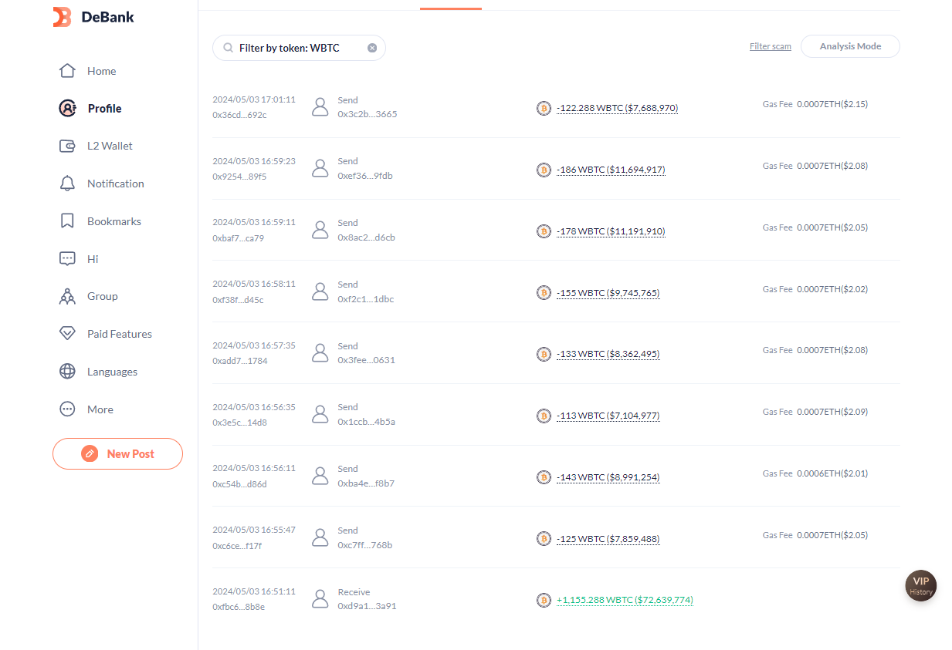Open transaction hash 0xc54b...d86d

point(239,484)
